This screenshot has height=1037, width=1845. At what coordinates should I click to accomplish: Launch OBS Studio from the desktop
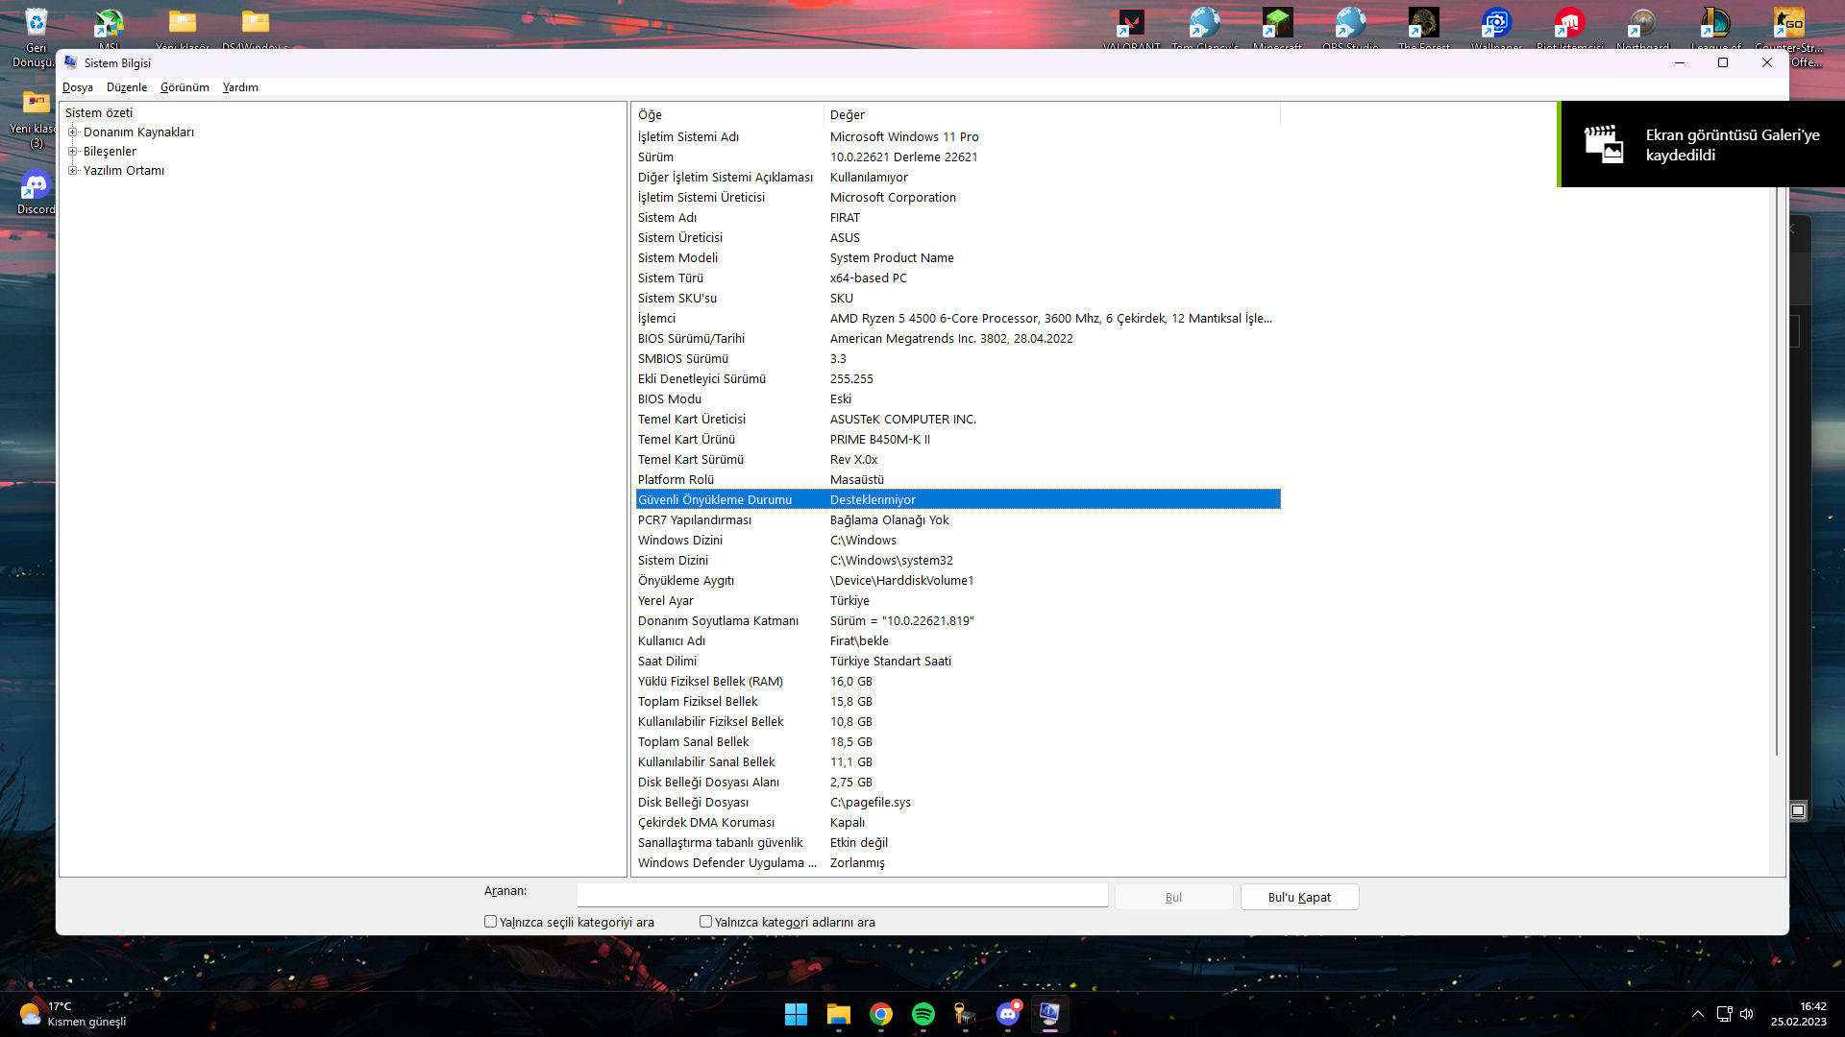(x=1350, y=27)
